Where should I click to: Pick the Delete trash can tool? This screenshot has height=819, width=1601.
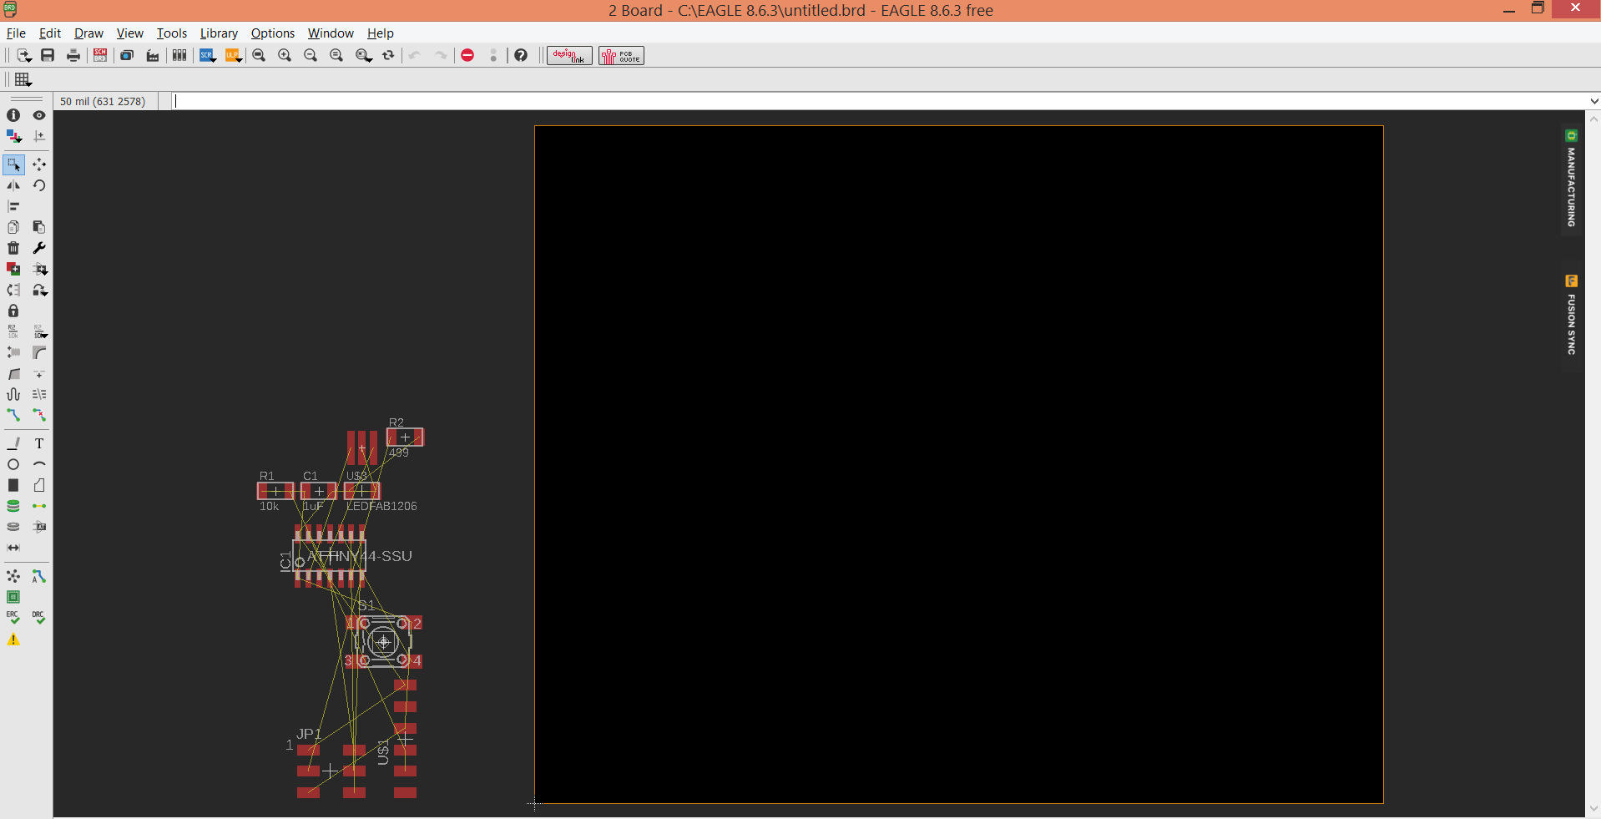[13, 248]
